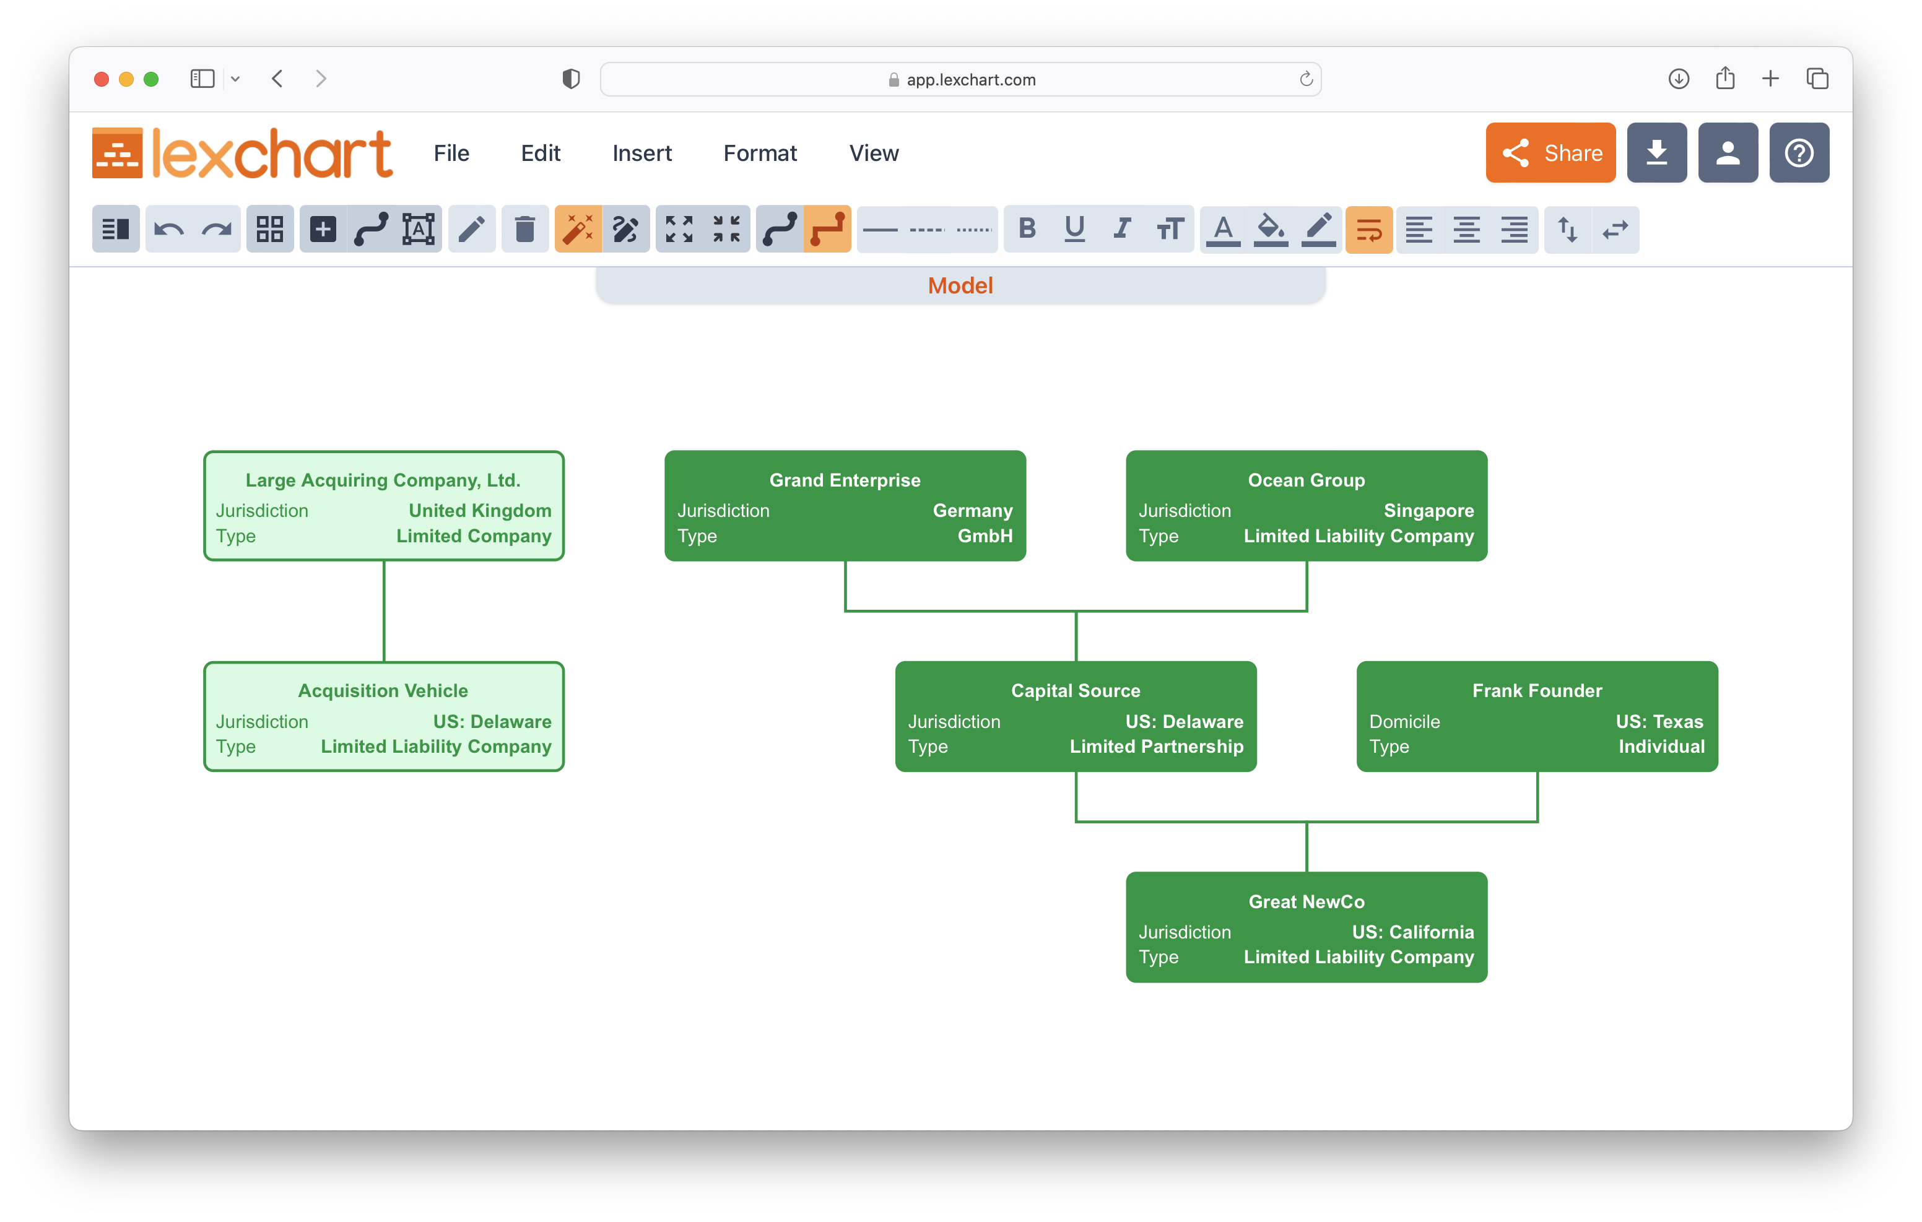Select the Capital Source box
This screenshot has width=1922, height=1222.
pyautogui.click(x=1076, y=717)
